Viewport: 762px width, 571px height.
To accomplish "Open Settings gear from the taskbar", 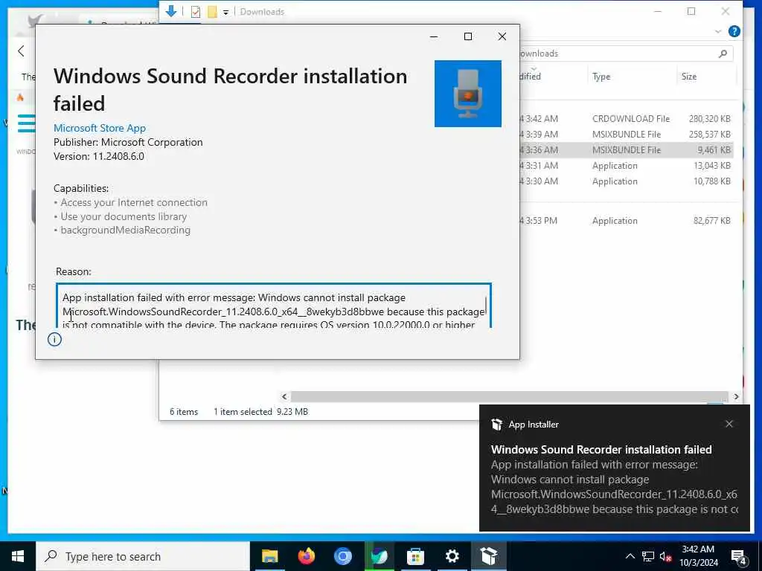I will pos(452,556).
